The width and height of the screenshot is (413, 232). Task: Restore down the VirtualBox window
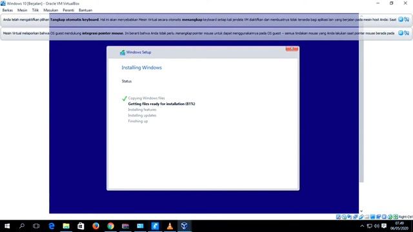[x=392, y=3]
